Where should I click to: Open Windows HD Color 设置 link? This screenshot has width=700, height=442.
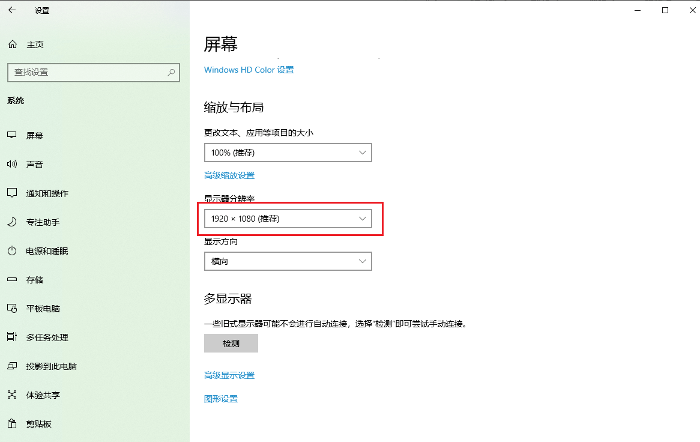pos(249,70)
